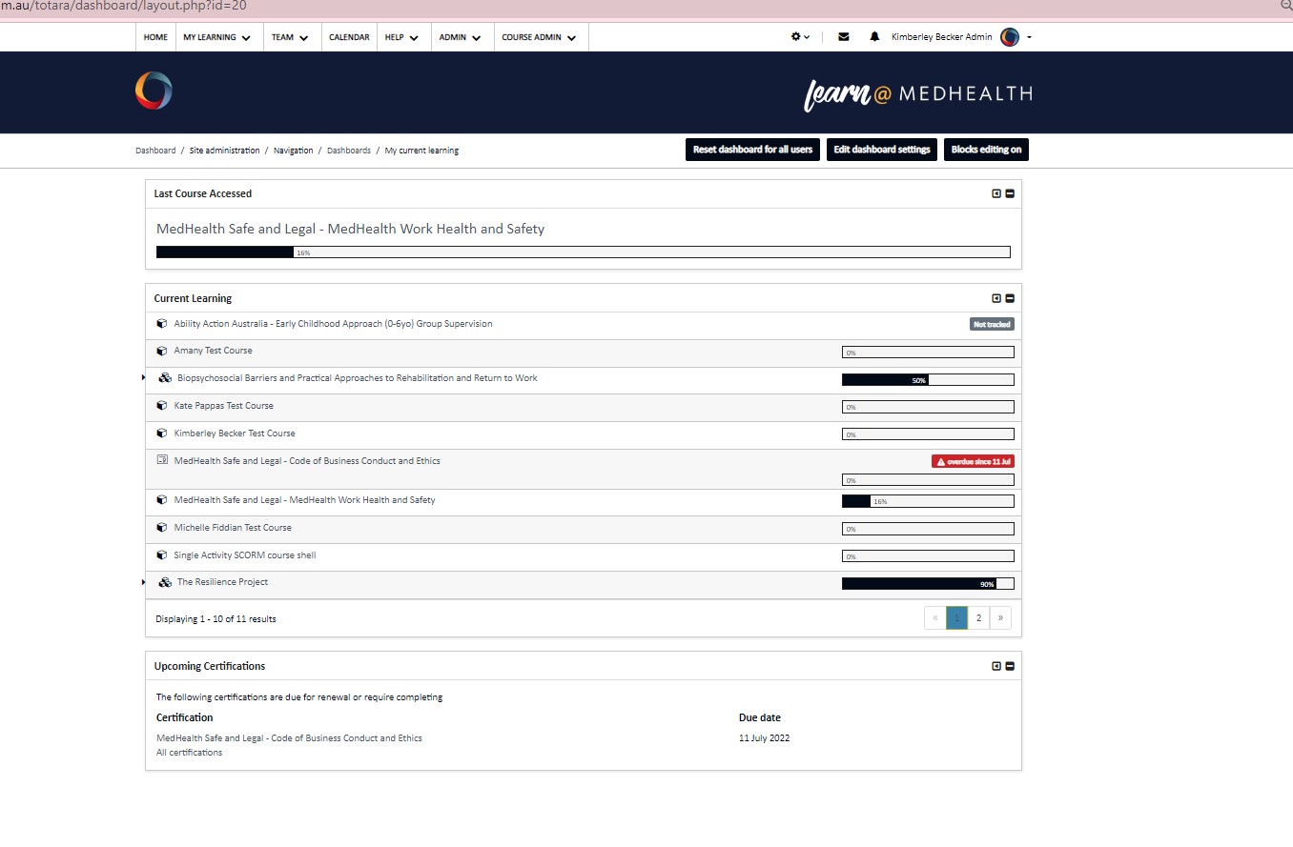Check notifications via the bell icon
This screenshot has width=1293, height=847.
click(874, 36)
